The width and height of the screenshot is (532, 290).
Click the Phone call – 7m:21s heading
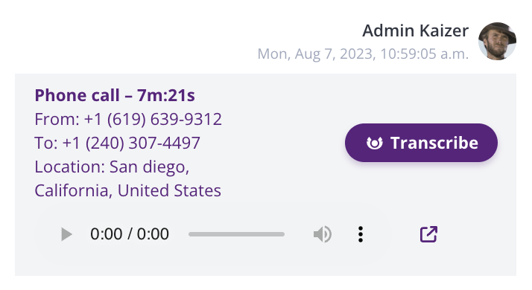[x=115, y=95]
